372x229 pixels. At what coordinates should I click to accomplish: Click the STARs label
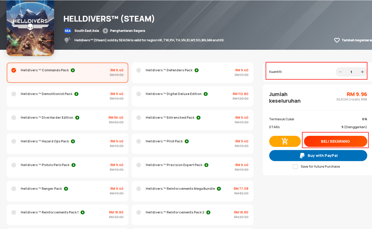274,127
